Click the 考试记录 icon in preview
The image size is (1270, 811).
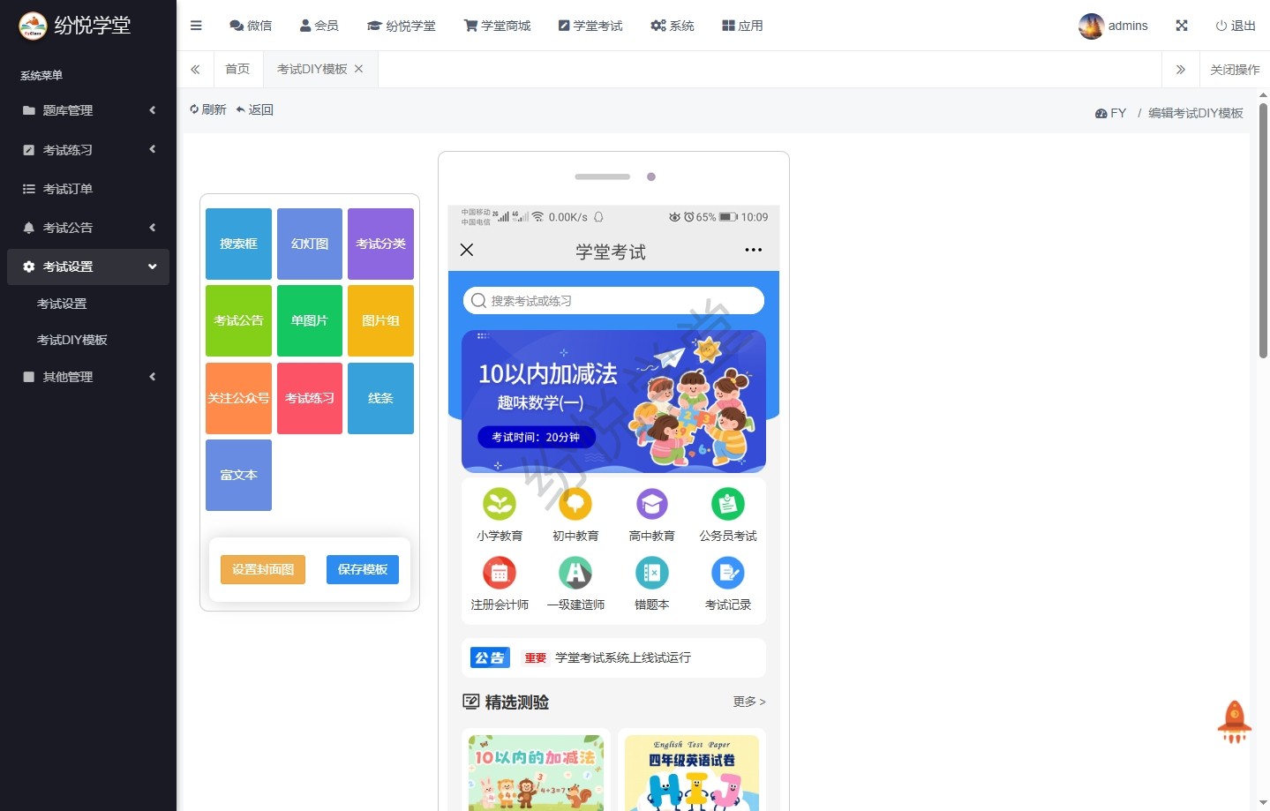coord(727,574)
